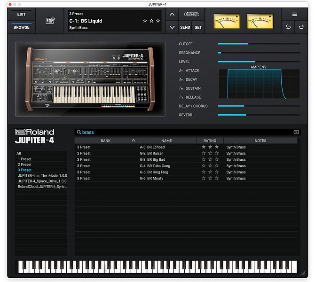
Task: Click the SEND button
Action: [185, 27]
